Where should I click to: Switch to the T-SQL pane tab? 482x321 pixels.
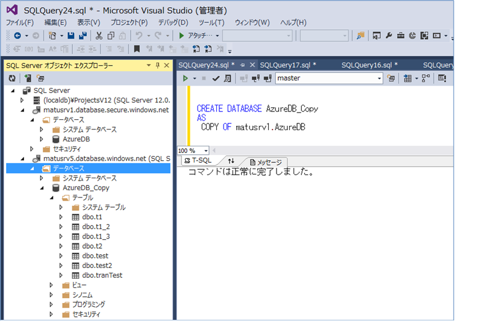click(198, 161)
